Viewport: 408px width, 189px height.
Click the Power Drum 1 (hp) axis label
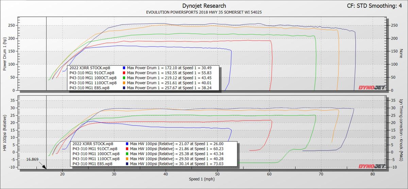[5, 54]
